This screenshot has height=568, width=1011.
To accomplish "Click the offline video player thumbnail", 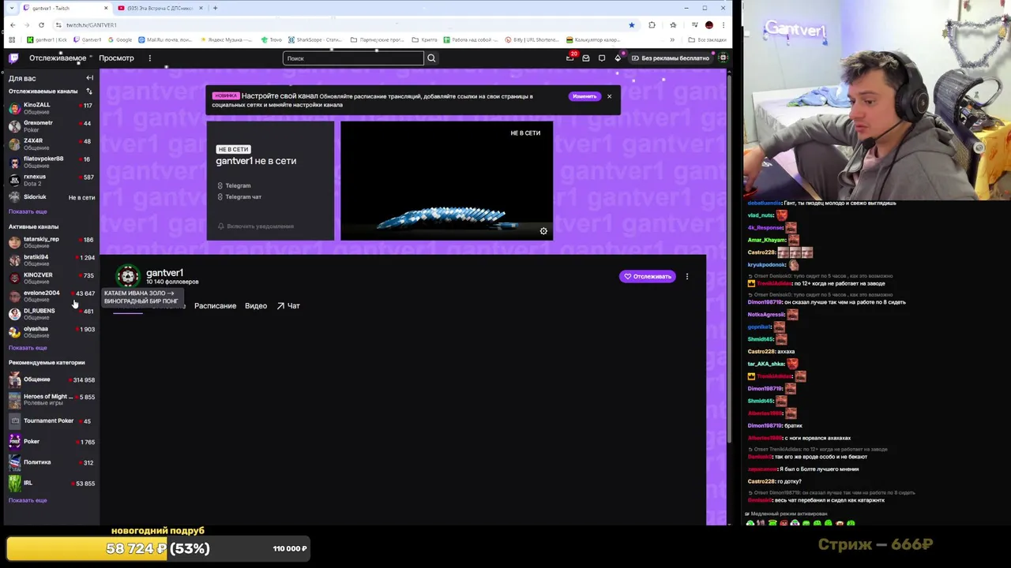I will pos(446,180).
